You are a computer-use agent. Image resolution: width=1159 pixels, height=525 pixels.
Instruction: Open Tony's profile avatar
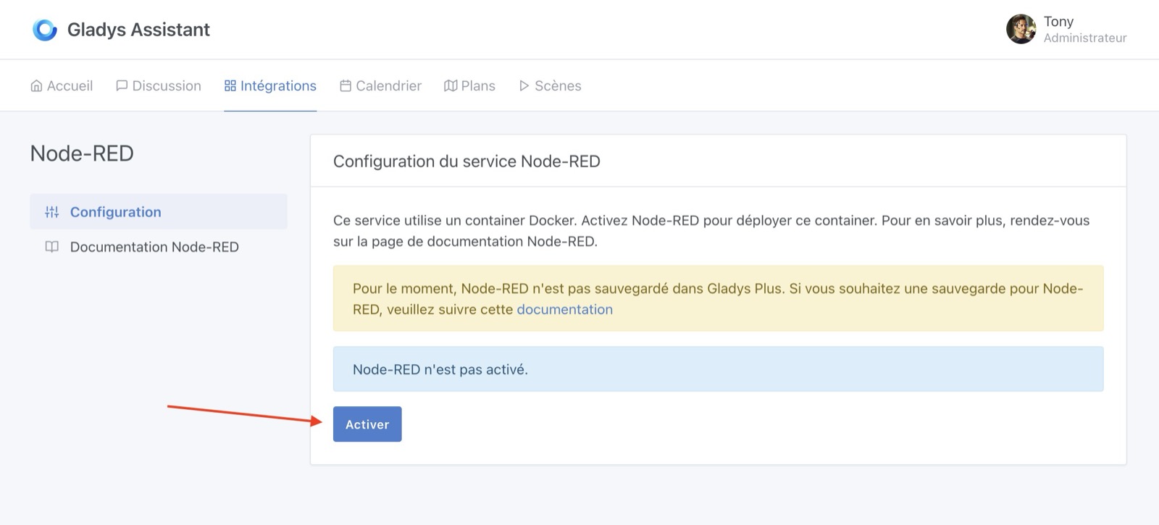(x=1021, y=29)
